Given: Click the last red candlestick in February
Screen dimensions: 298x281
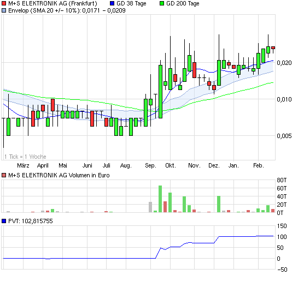Looking at the screenshot, I should [x=273, y=48].
